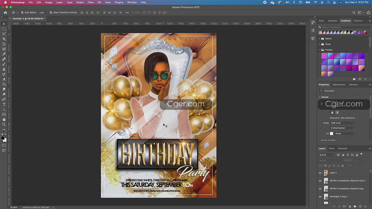Select the Rectangular Marquee tool
This screenshot has width=372, height=209.
(x=4, y=29)
